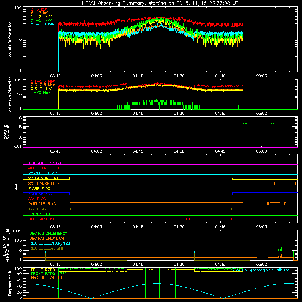The image size is (302, 302).
Task: Click the A0.1 label on the GOES15 axis
Action: (x=17, y=146)
